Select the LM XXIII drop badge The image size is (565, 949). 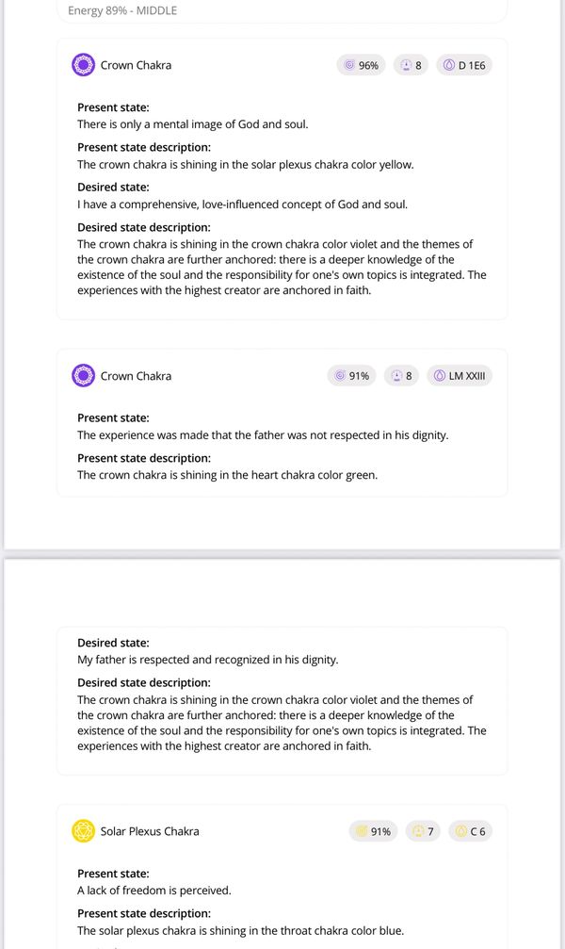[x=460, y=376]
